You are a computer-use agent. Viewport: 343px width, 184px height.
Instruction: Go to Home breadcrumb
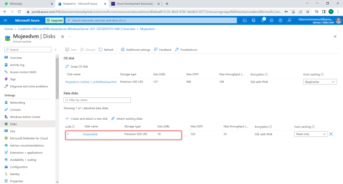point(9,29)
